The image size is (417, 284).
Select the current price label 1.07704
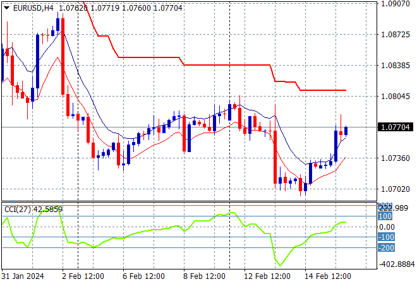[x=395, y=127]
